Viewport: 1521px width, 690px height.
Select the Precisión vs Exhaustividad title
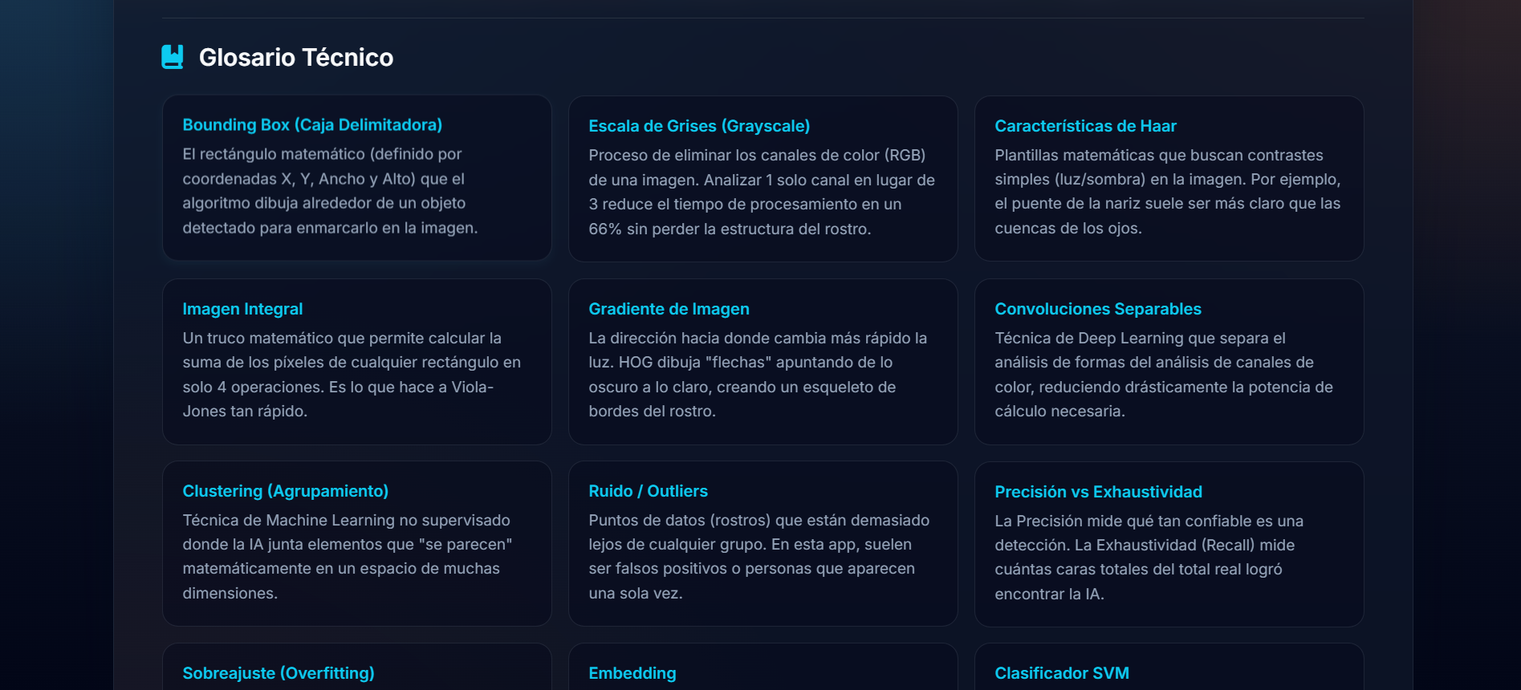tap(1098, 492)
